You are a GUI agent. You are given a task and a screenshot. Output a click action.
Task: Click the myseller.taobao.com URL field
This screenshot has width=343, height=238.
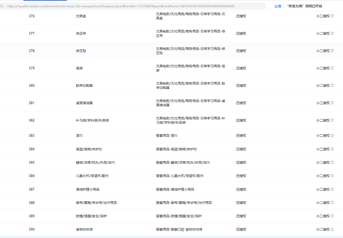coord(126,6)
